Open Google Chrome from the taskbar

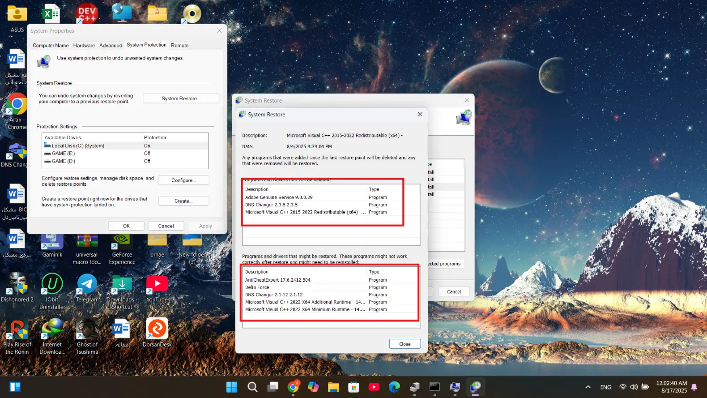tap(294, 387)
